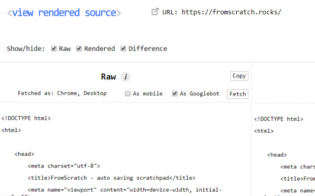The width and height of the screenshot is (315, 196).
Task: Click the FromScratch title tag line in Raw panel
Action: click(x=112, y=178)
